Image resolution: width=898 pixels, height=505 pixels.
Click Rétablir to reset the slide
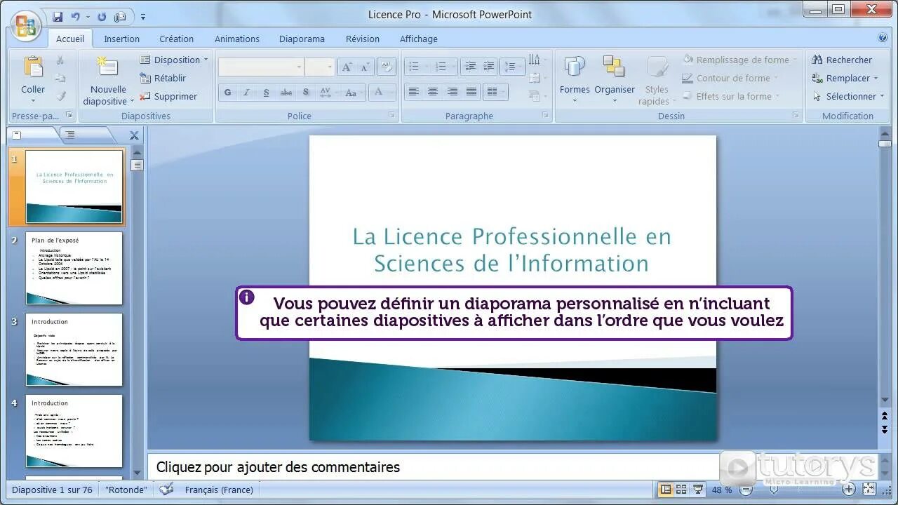click(x=163, y=78)
